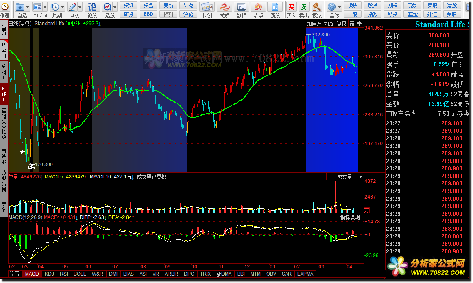Expand the 周期 period dropdown arrow

coord(63,6)
